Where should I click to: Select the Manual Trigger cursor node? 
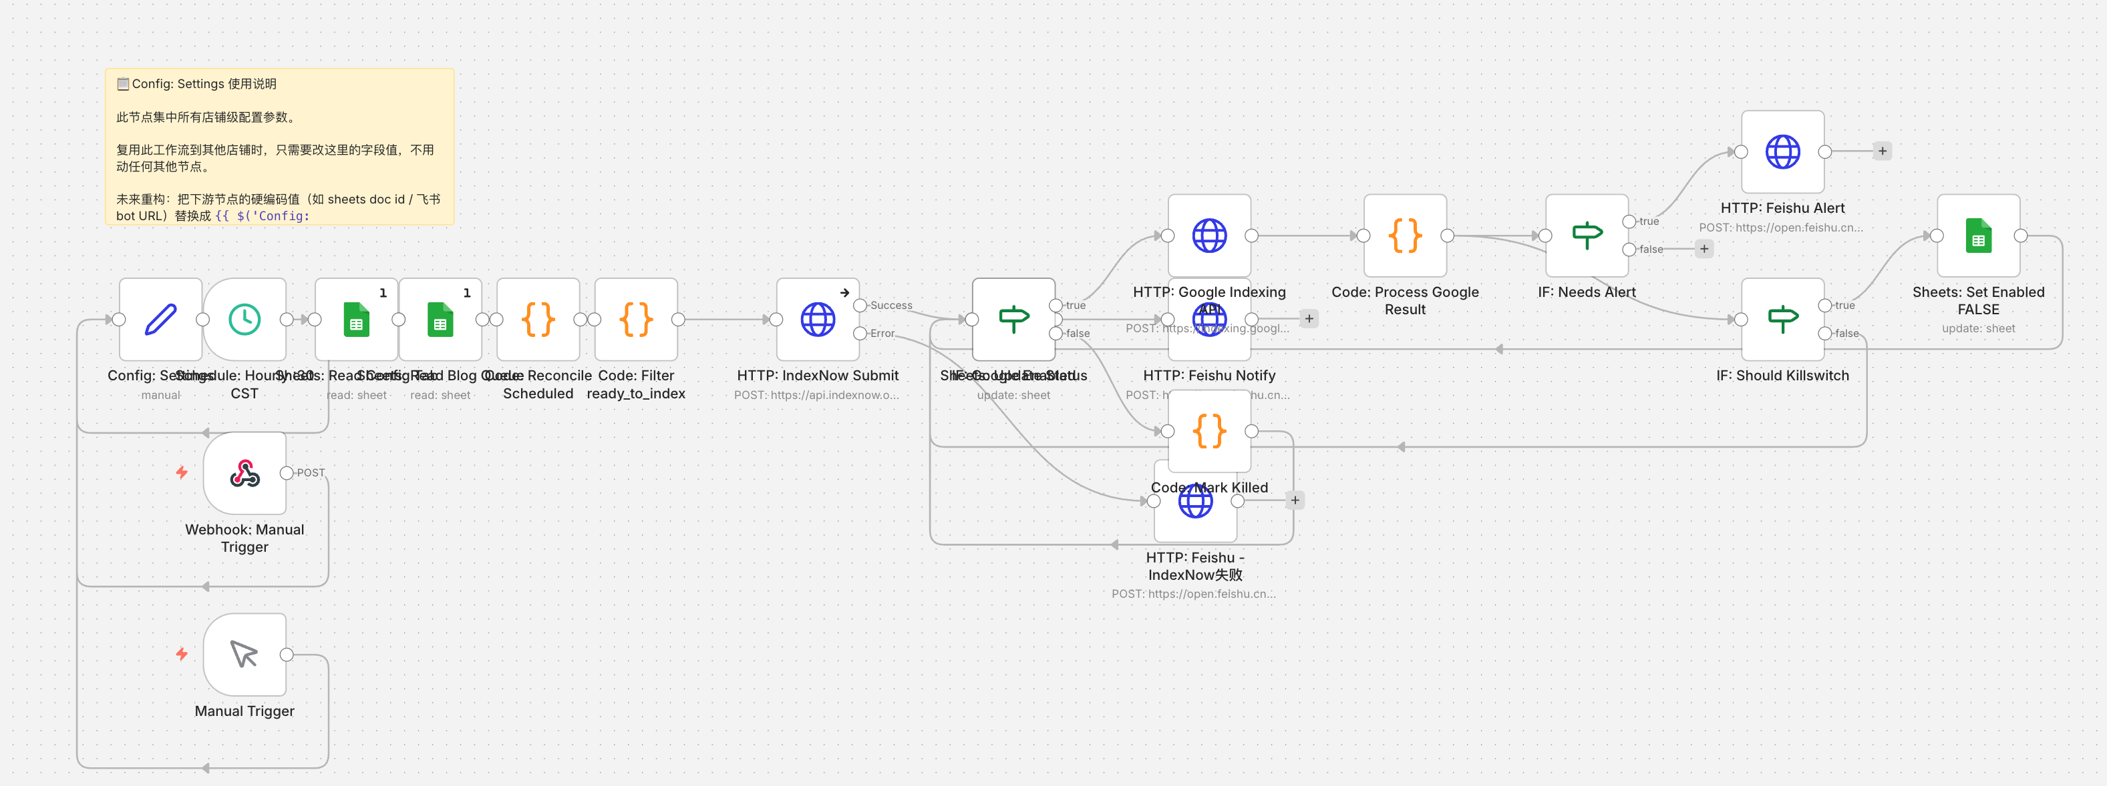245,655
